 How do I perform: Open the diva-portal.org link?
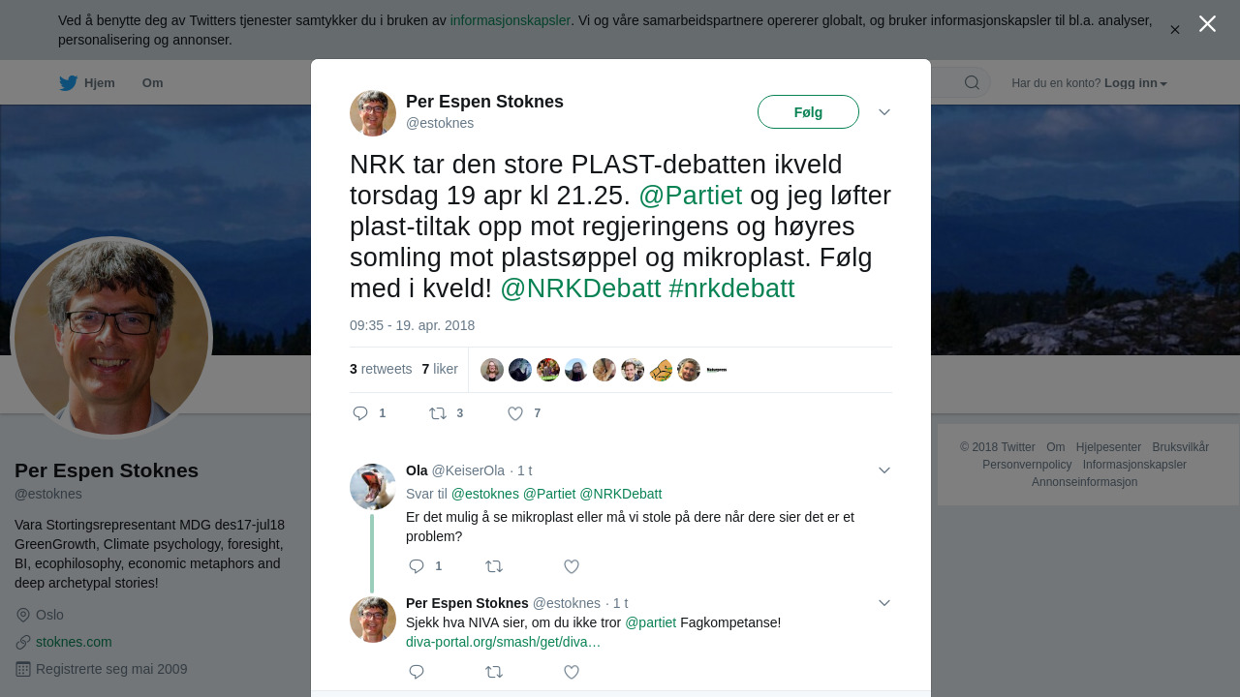tap(503, 642)
